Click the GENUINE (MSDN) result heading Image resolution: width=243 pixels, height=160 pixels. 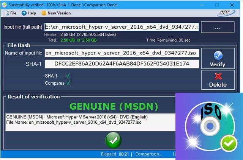[114, 106]
